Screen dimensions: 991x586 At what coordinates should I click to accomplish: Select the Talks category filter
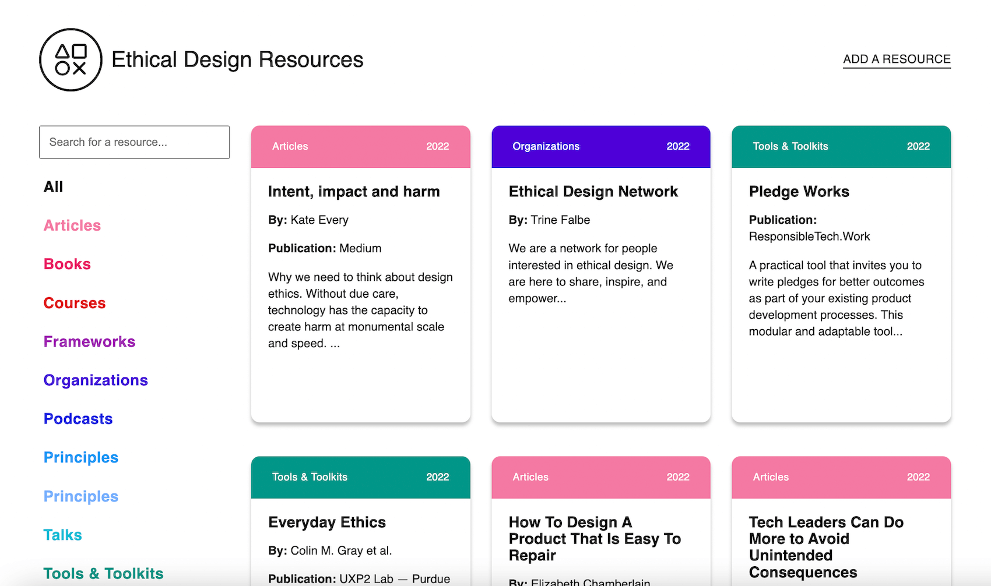click(x=62, y=534)
